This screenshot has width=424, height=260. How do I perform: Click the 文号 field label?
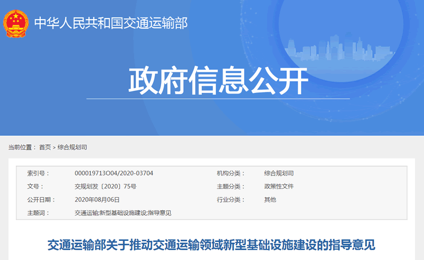tap(35, 187)
